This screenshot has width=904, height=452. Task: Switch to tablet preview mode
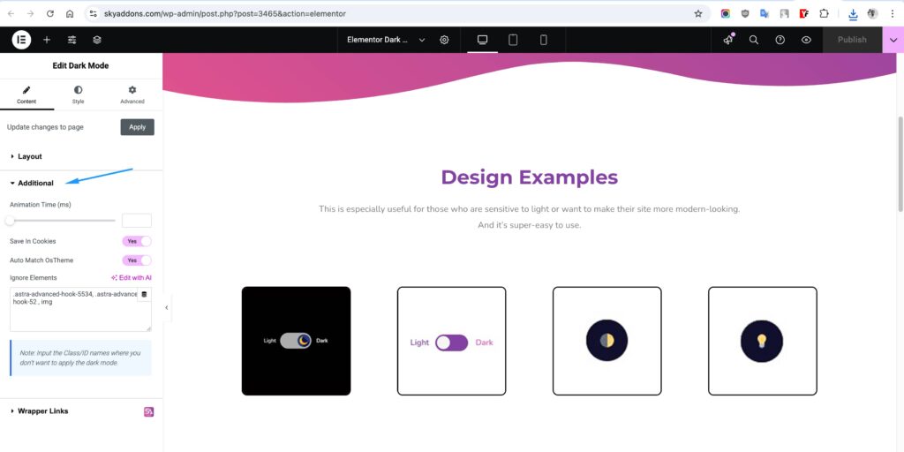[513, 40]
